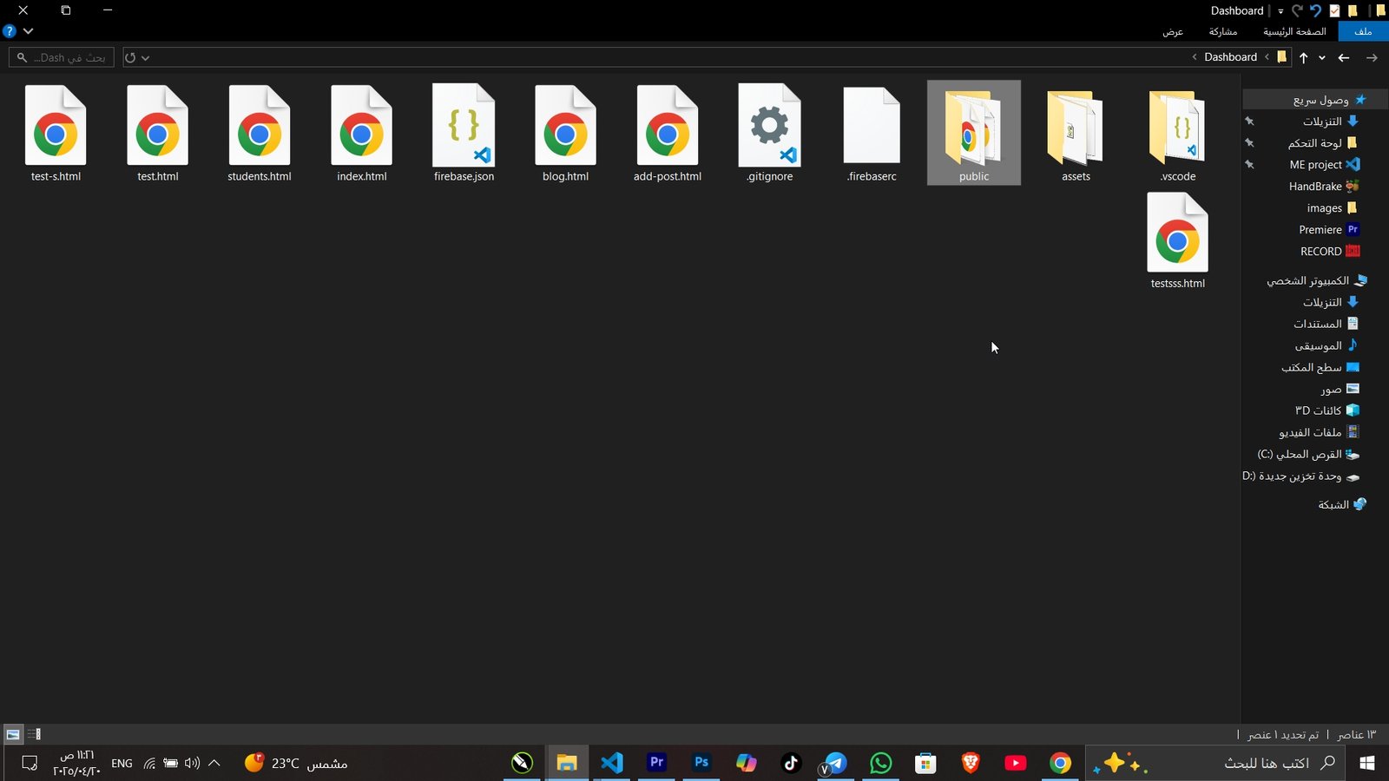Click the Windows taskbar search field
Image resolution: width=1389 pixels, height=781 pixels.
[x=1214, y=763]
